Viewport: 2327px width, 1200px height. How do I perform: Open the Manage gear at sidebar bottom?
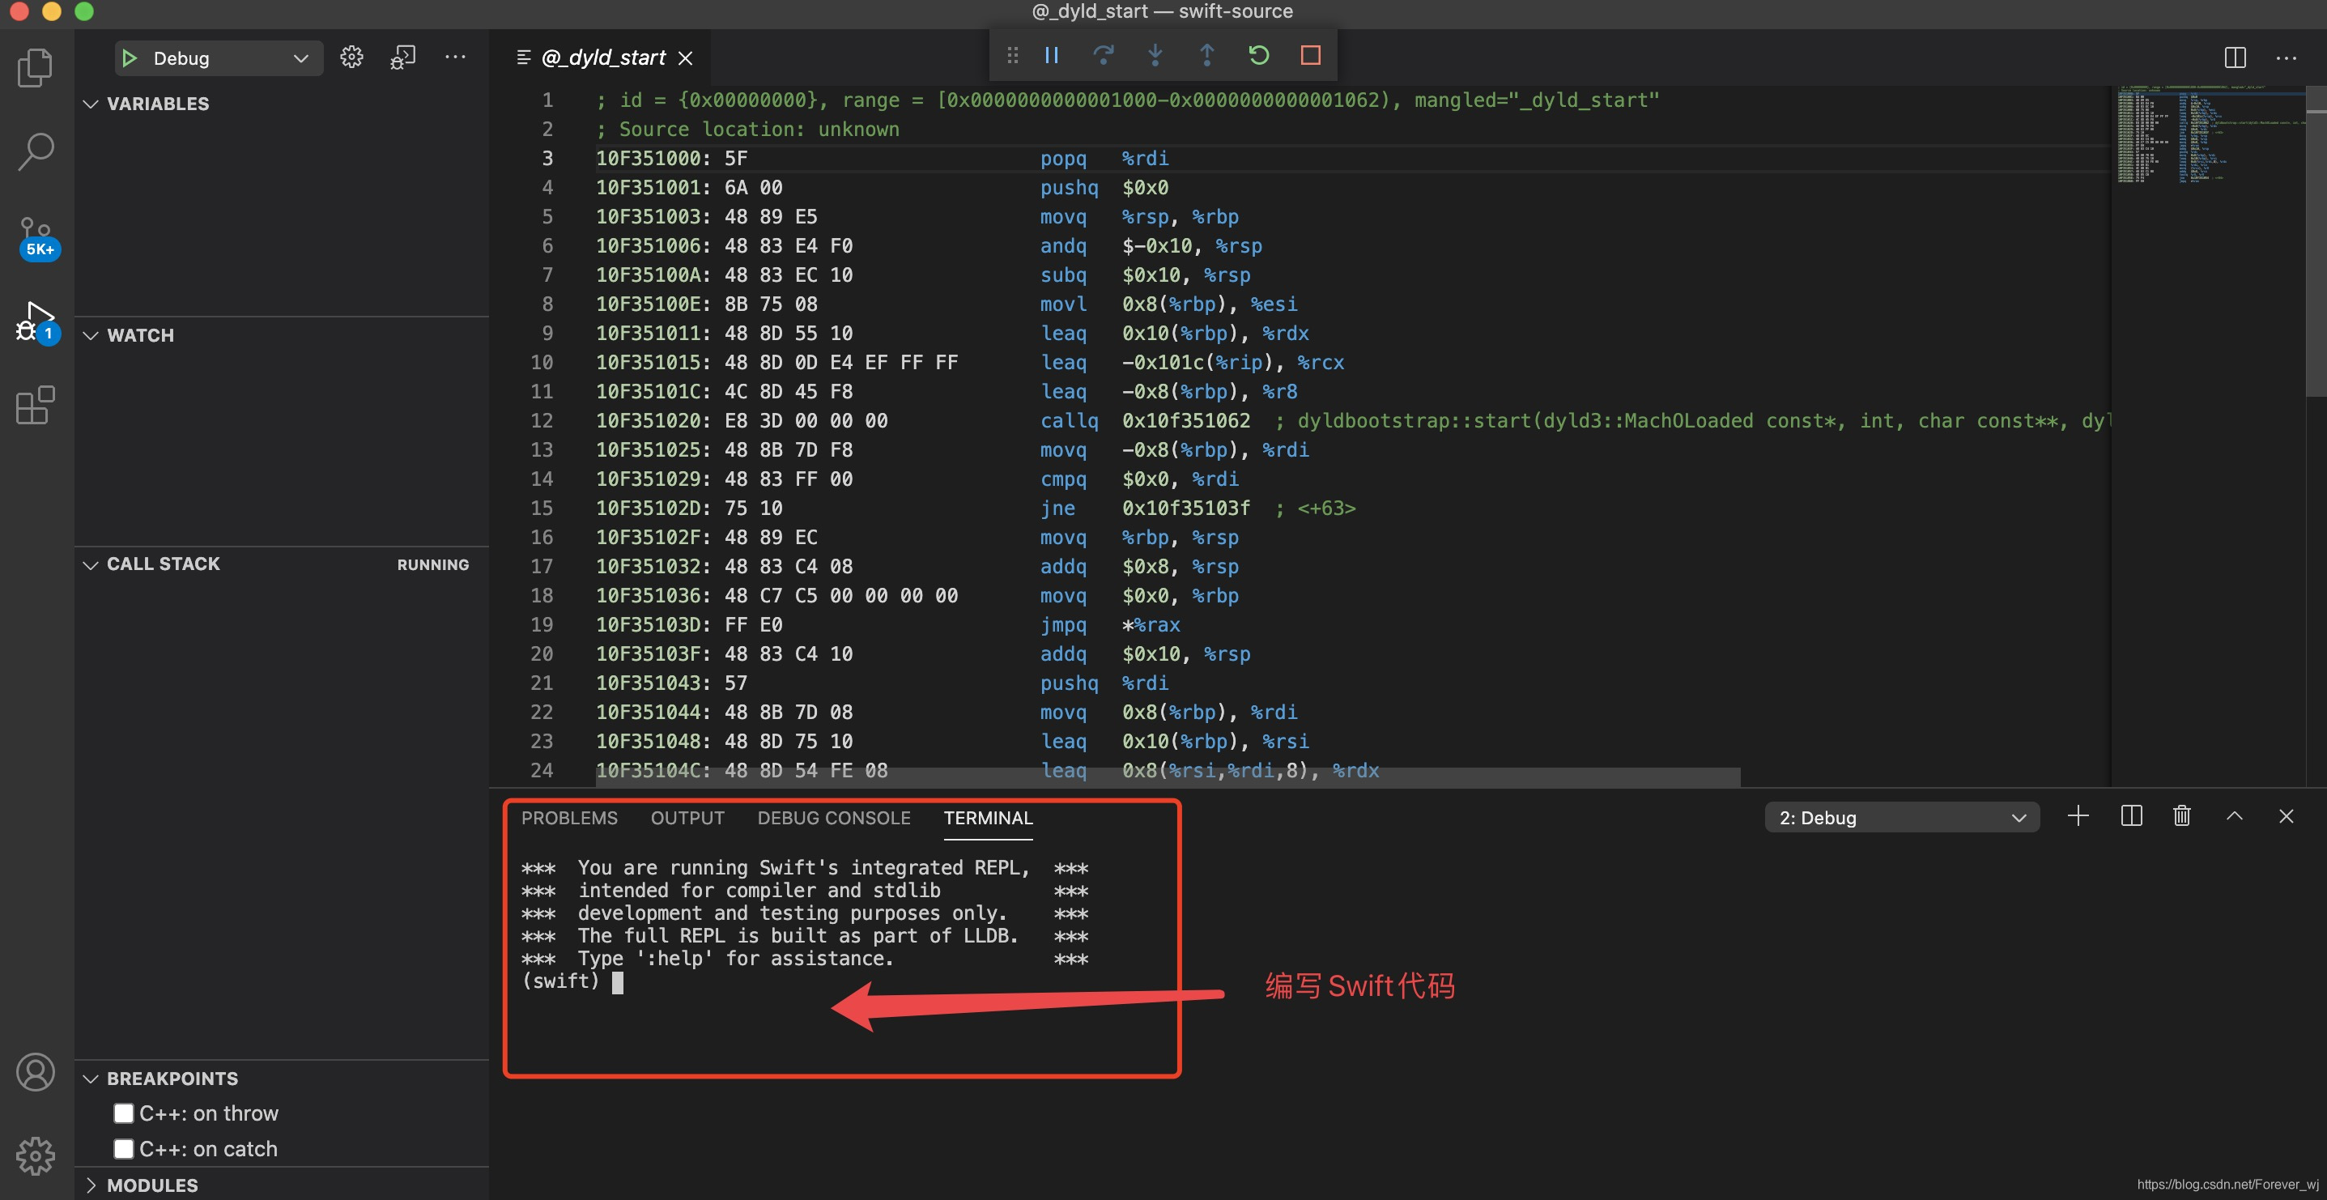click(x=36, y=1155)
